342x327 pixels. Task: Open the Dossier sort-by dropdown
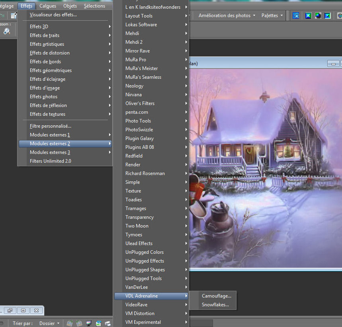click(49, 323)
